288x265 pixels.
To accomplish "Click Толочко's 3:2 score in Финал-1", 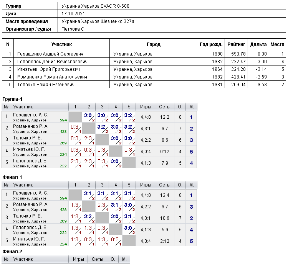I will tap(88, 216).
